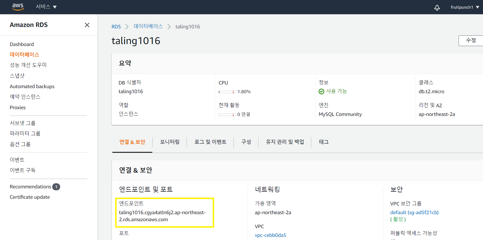The height and width of the screenshot is (240, 483).
Task: Click the db.t2.micro class value
Action: [431, 92]
